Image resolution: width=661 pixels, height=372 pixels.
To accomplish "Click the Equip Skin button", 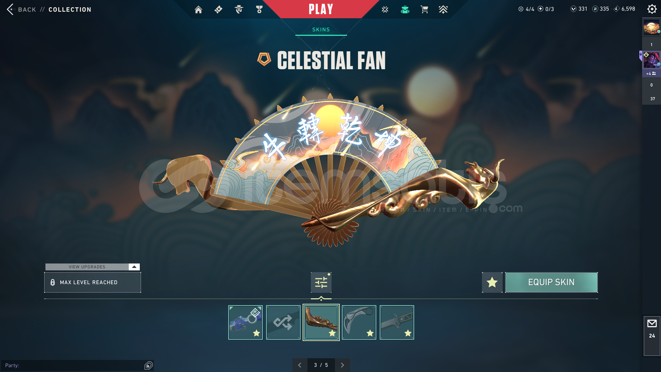I will tap(551, 282).
